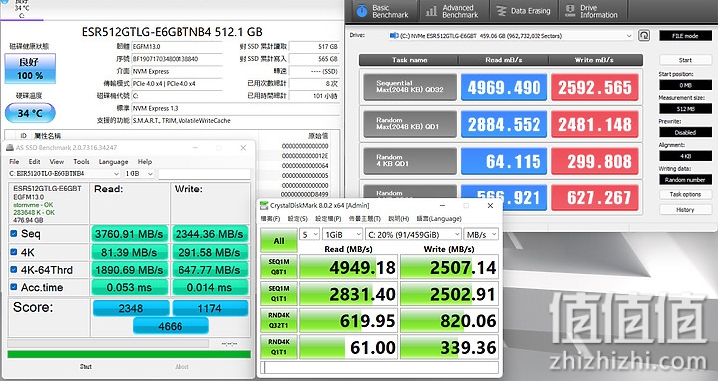Click the green All button
Image resolution: width=718 pixels, height=381 pixels.
point(279,241)
